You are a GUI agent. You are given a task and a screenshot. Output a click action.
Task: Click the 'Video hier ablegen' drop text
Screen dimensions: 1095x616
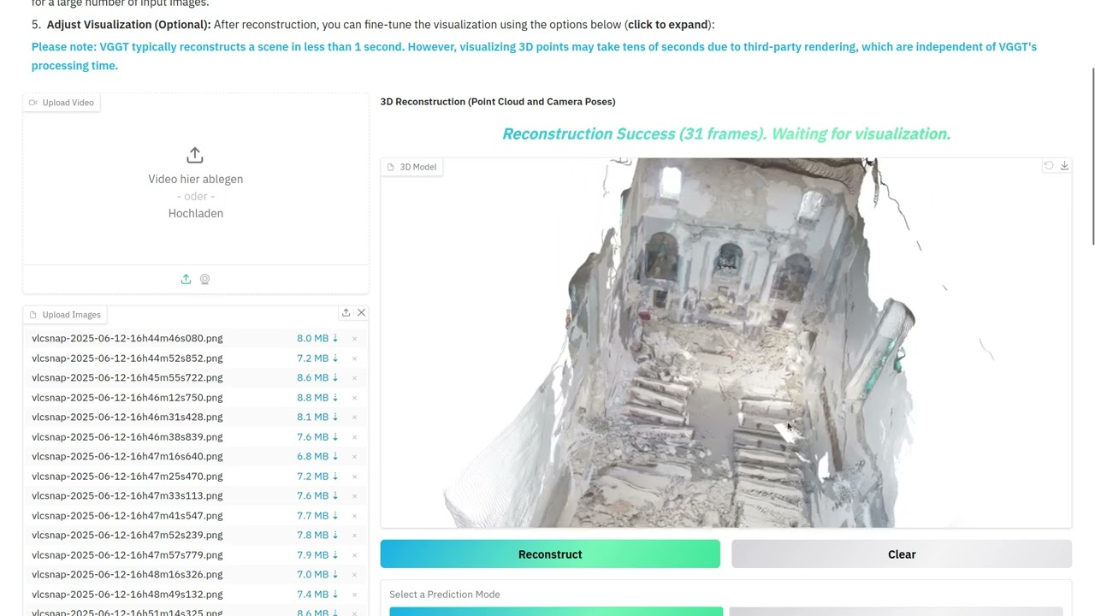pyautogui.click(x=196, y=179)
